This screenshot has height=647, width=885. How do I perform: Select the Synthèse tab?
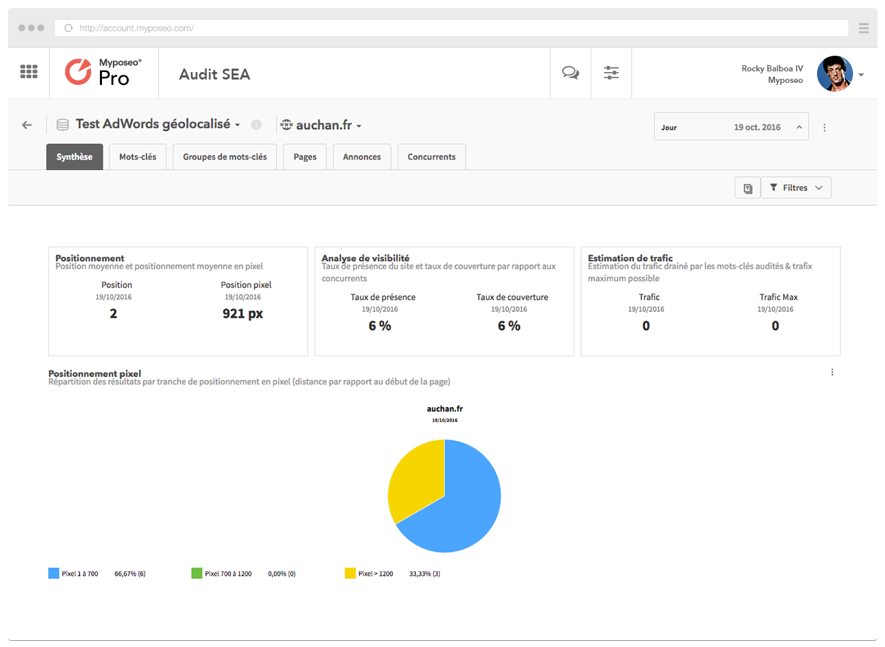75,157
